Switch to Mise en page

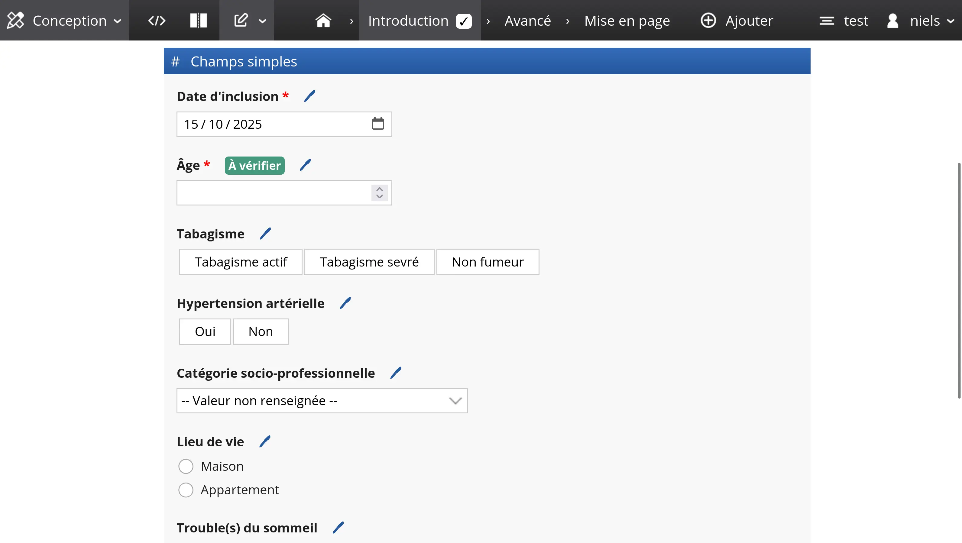(x=627, y=21)
